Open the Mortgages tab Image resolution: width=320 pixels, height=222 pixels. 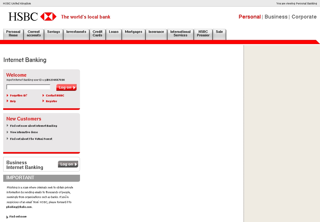tap(133, 34)
